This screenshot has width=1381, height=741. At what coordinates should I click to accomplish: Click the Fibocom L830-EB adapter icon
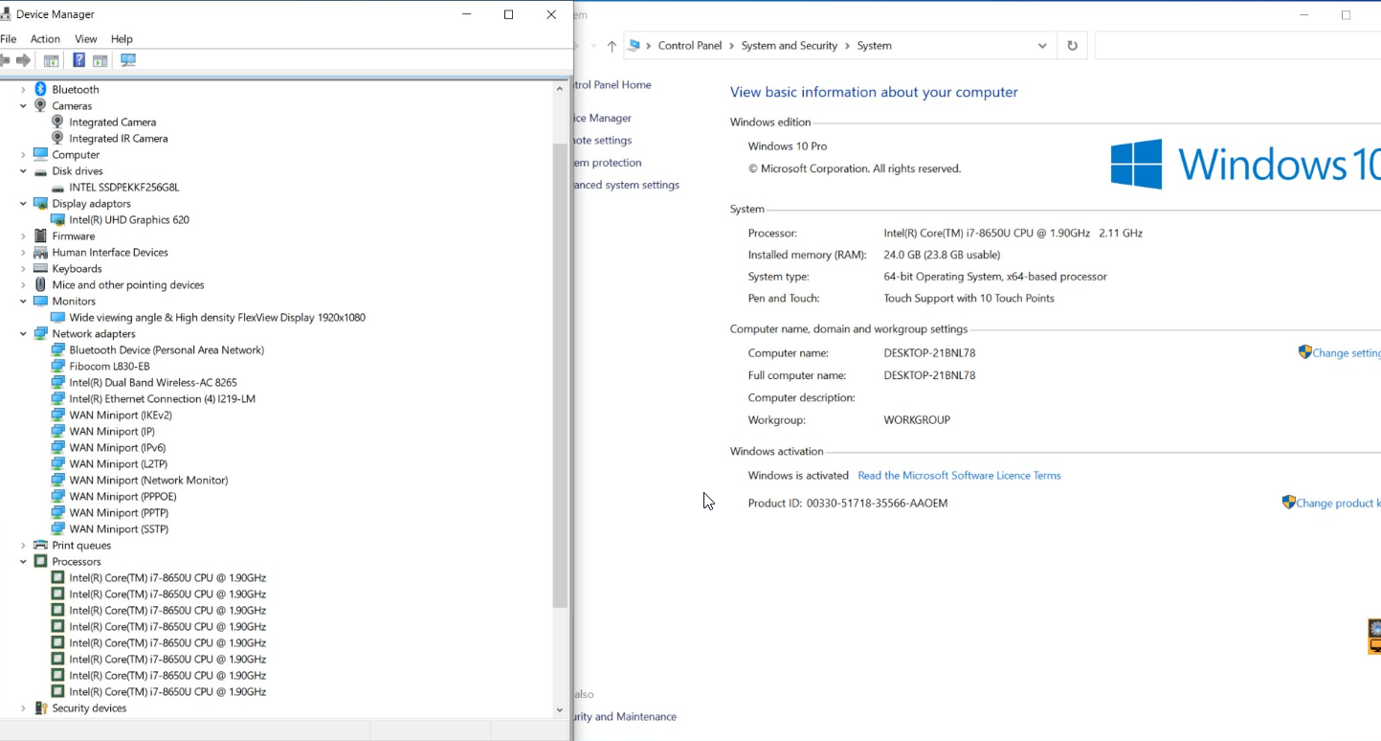(x=57, y=366)
